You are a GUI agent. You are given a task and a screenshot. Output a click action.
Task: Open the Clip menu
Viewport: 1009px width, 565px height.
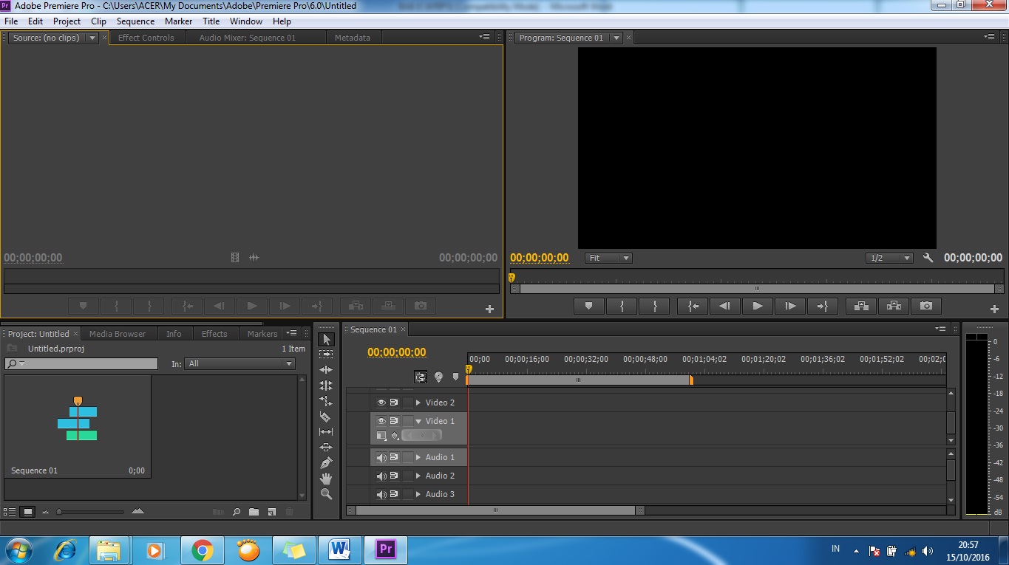point(98,21)
